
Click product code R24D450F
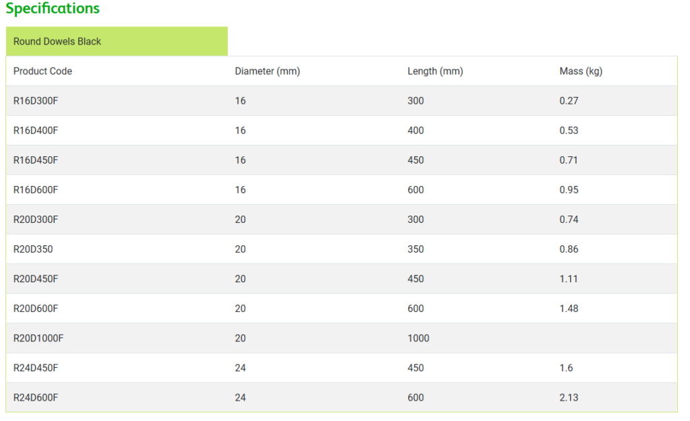36,368
